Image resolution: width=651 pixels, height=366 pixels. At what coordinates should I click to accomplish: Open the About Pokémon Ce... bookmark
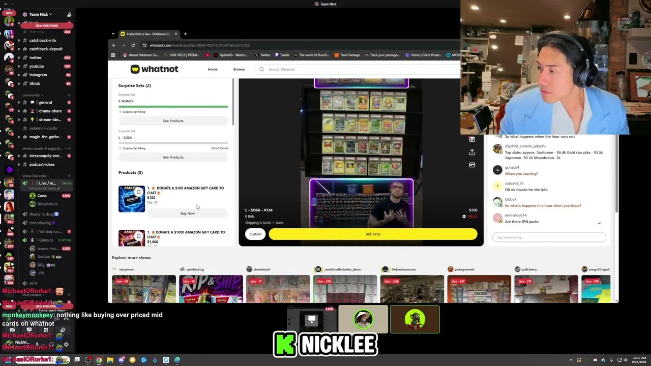click(140, 55)
